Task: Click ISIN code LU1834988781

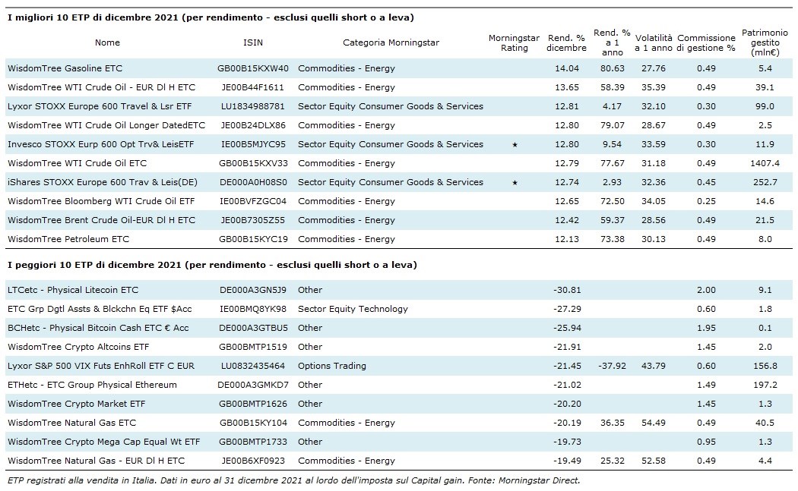Action: [x=252, y=106]
